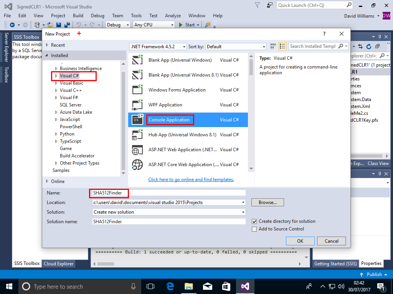Select the Windows Forms Application template icon
393x294 pixels.
click(137, 90)
